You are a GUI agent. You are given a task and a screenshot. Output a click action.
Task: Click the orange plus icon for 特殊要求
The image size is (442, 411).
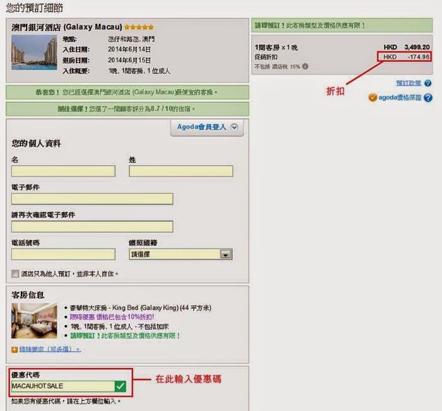(15, 349)
